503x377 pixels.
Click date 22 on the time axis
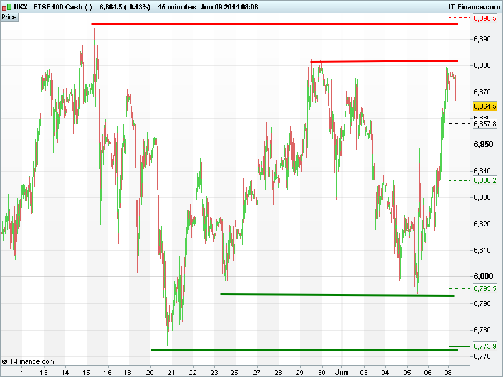pyautogui.click(x=192, y=373)
